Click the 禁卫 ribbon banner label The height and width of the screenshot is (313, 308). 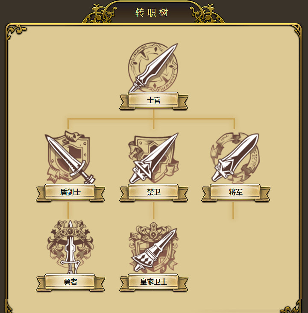(154, 192)
